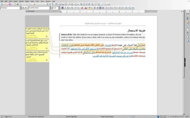Click Page 1 of 1 in status bar

pos(8,116)
